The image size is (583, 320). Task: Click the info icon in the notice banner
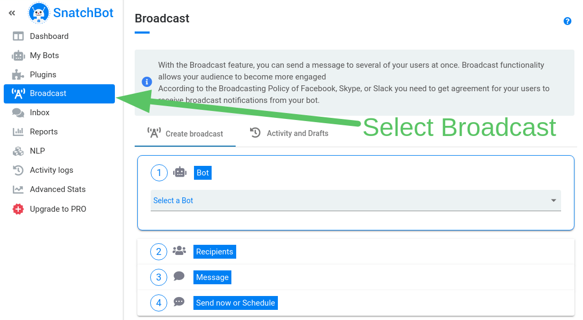pyautogui.click(x=146, y=82)
